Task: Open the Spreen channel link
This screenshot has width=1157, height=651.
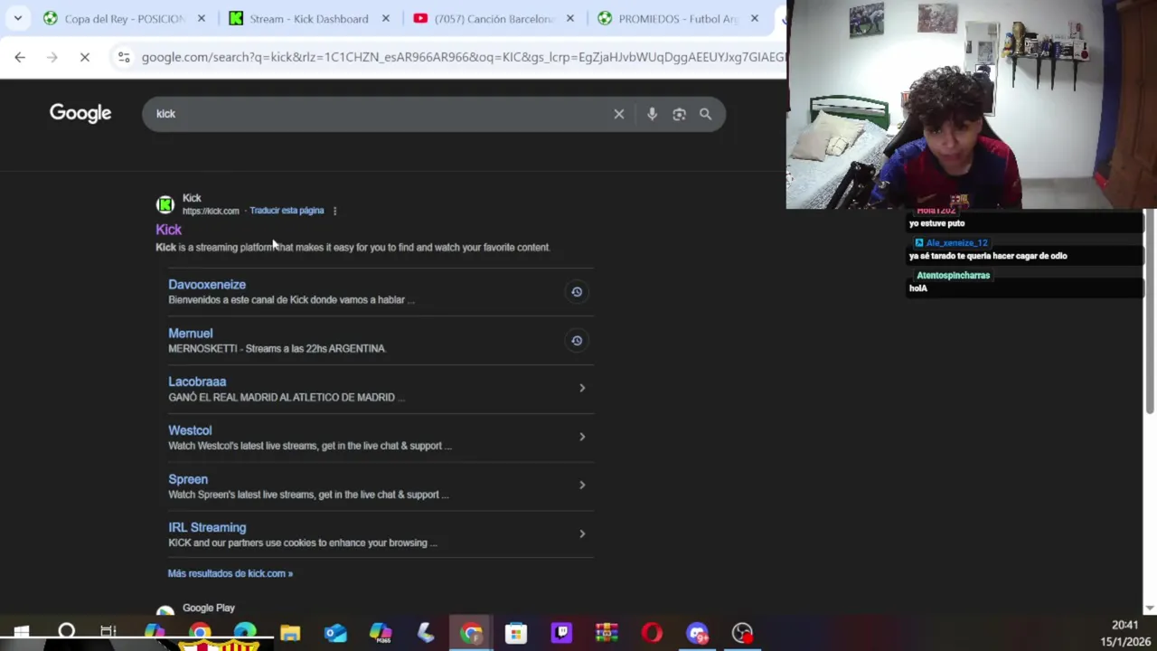Action: coord(188,479)
